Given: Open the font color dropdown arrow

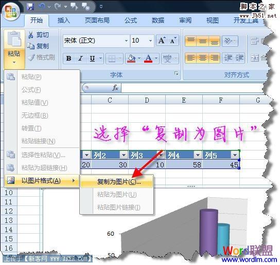Looking at the screenshot, I should [156, 58].
